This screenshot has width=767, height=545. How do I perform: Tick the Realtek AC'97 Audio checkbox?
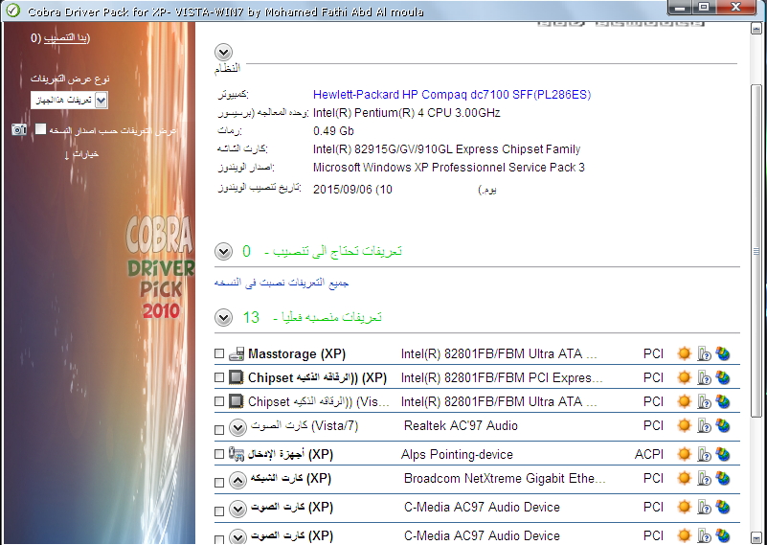[219, 429]
